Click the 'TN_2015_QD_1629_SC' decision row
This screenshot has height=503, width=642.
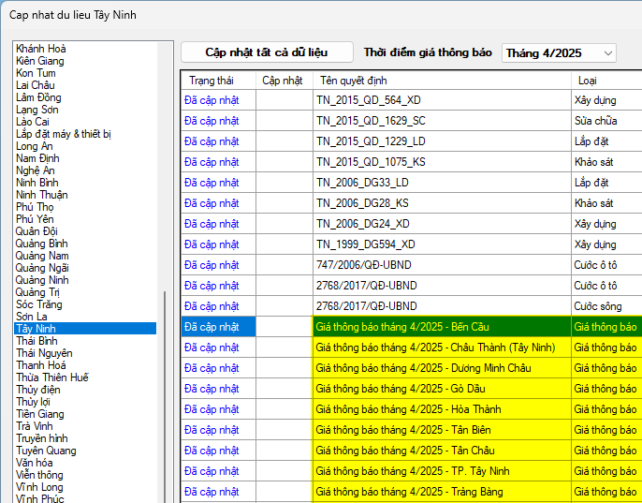coord(442,121)
